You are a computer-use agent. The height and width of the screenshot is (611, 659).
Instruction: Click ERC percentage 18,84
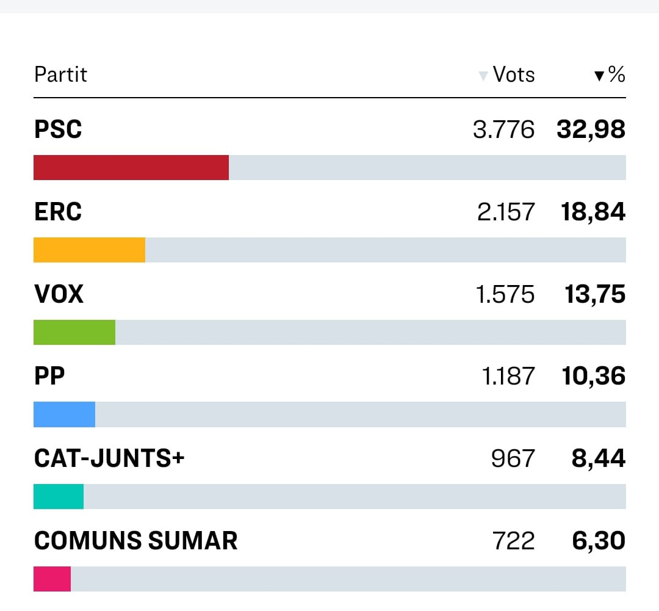click(x=593, y=212)
